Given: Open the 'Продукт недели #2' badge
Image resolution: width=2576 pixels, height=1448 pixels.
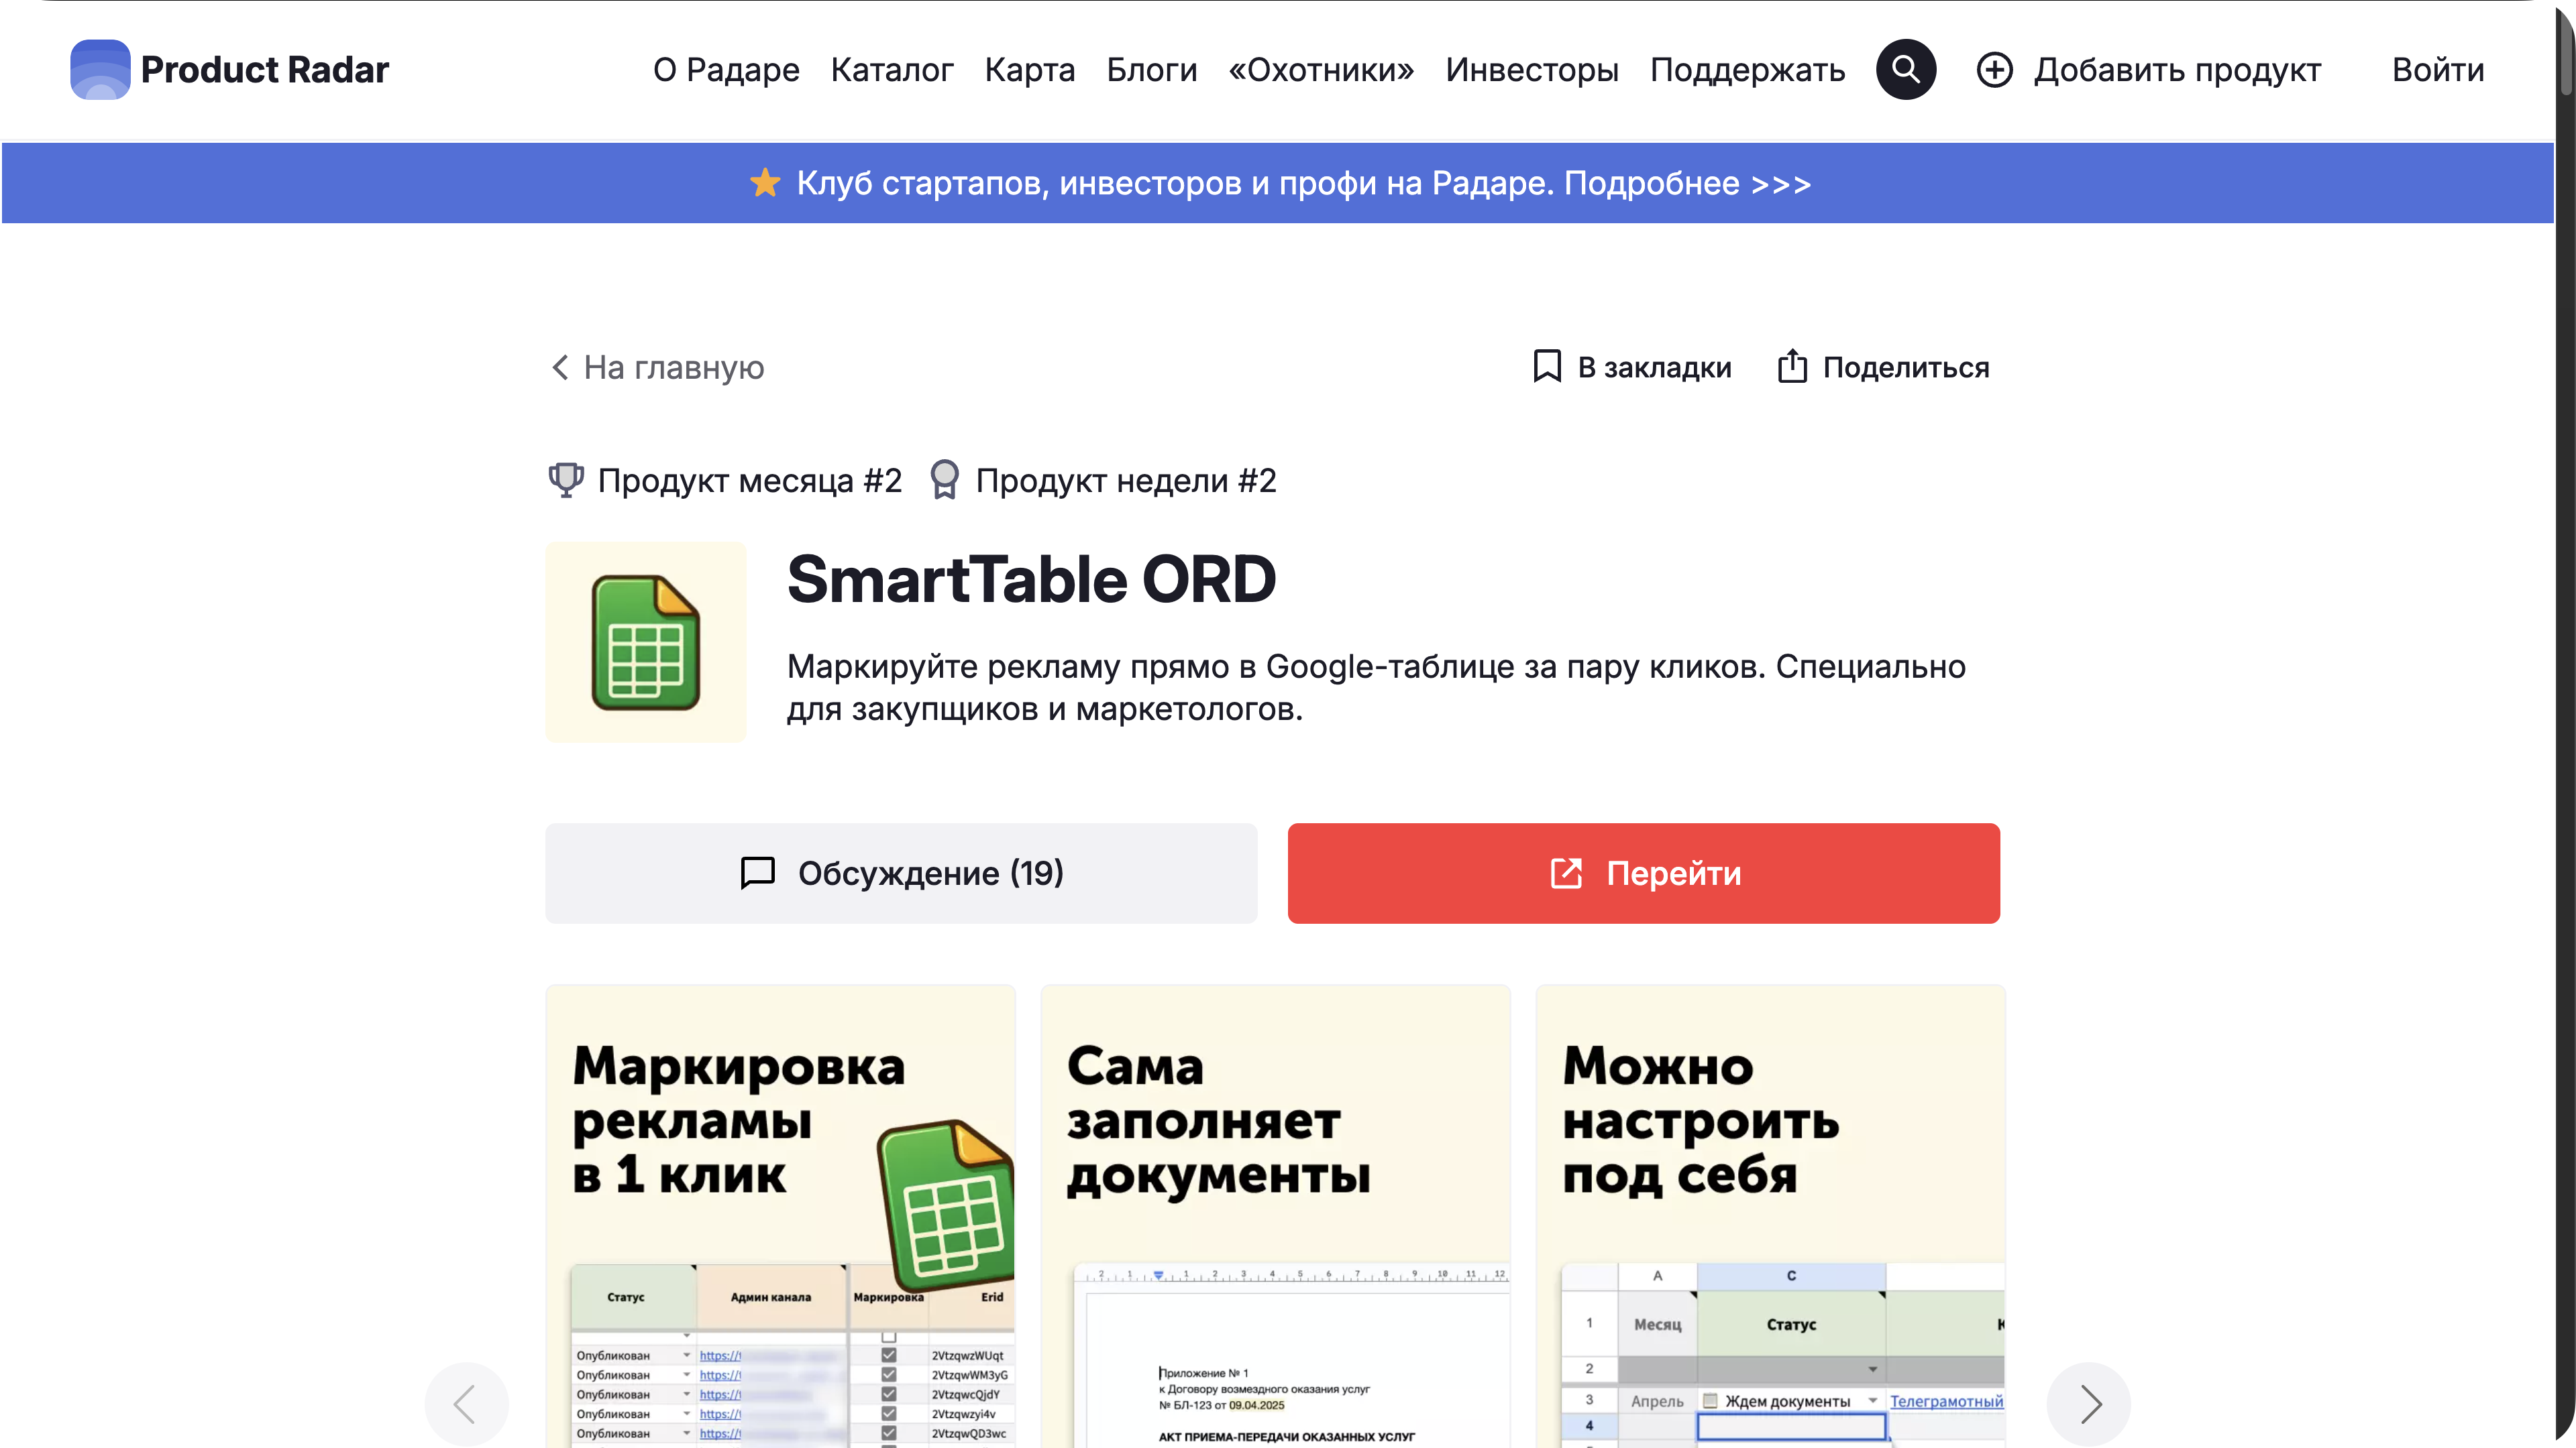Looking at the screenshot, I should pyautogui.click(x=1126, y=481).
